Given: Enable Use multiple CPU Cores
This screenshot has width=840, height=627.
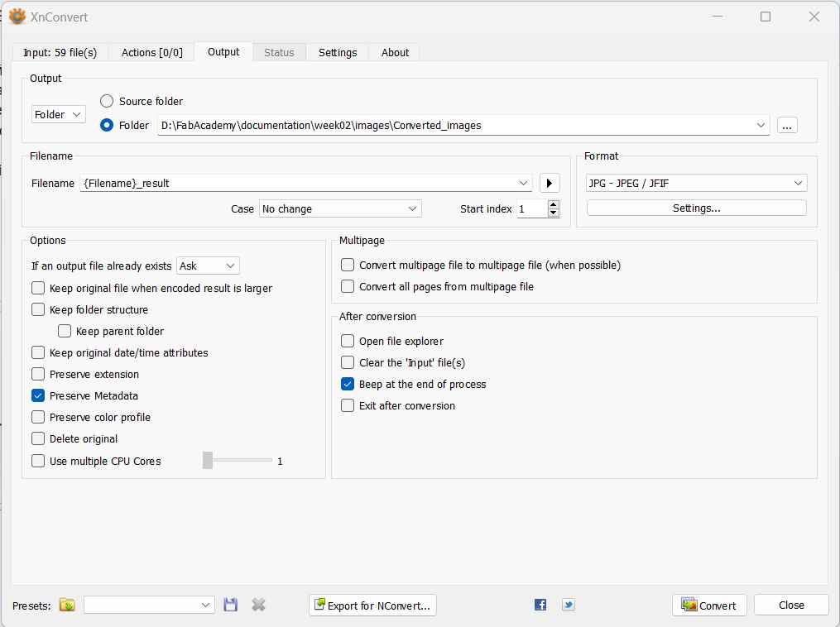Looking at the screenshot, I should point(38,461).
